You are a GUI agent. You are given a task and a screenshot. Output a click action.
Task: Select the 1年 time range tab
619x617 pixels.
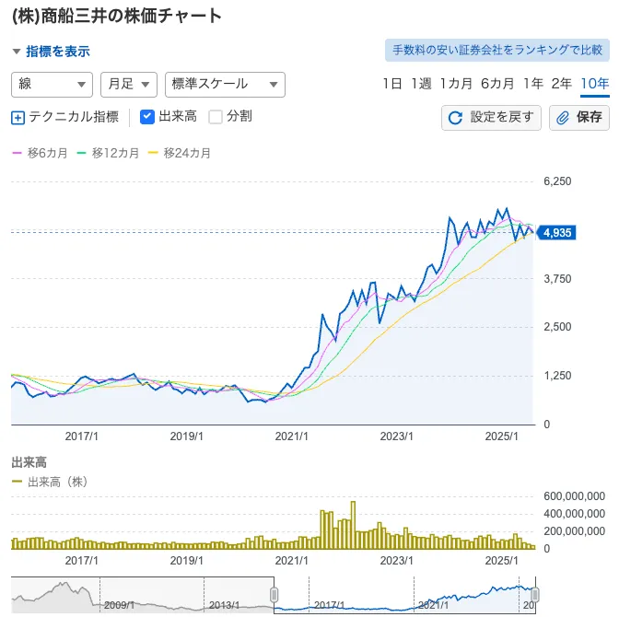point(533,84)
